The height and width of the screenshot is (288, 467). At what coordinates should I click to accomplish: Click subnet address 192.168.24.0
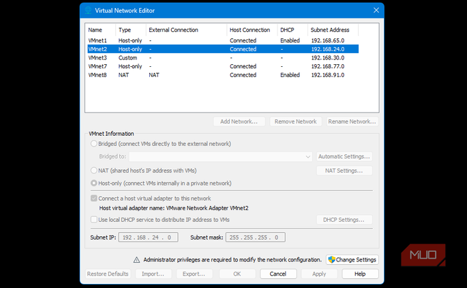(328, 49)
